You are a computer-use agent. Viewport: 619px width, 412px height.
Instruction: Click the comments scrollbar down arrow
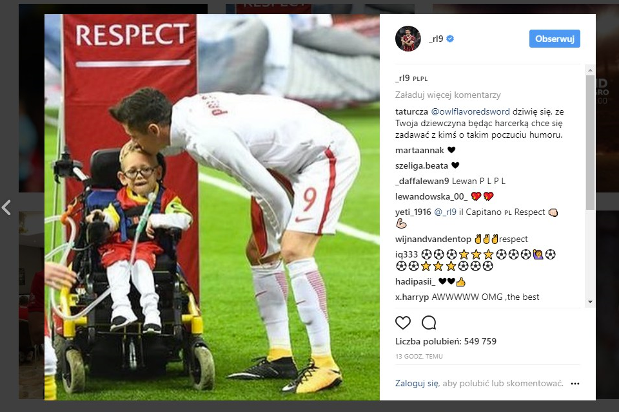pyautogui.click(x=590, y=302)
